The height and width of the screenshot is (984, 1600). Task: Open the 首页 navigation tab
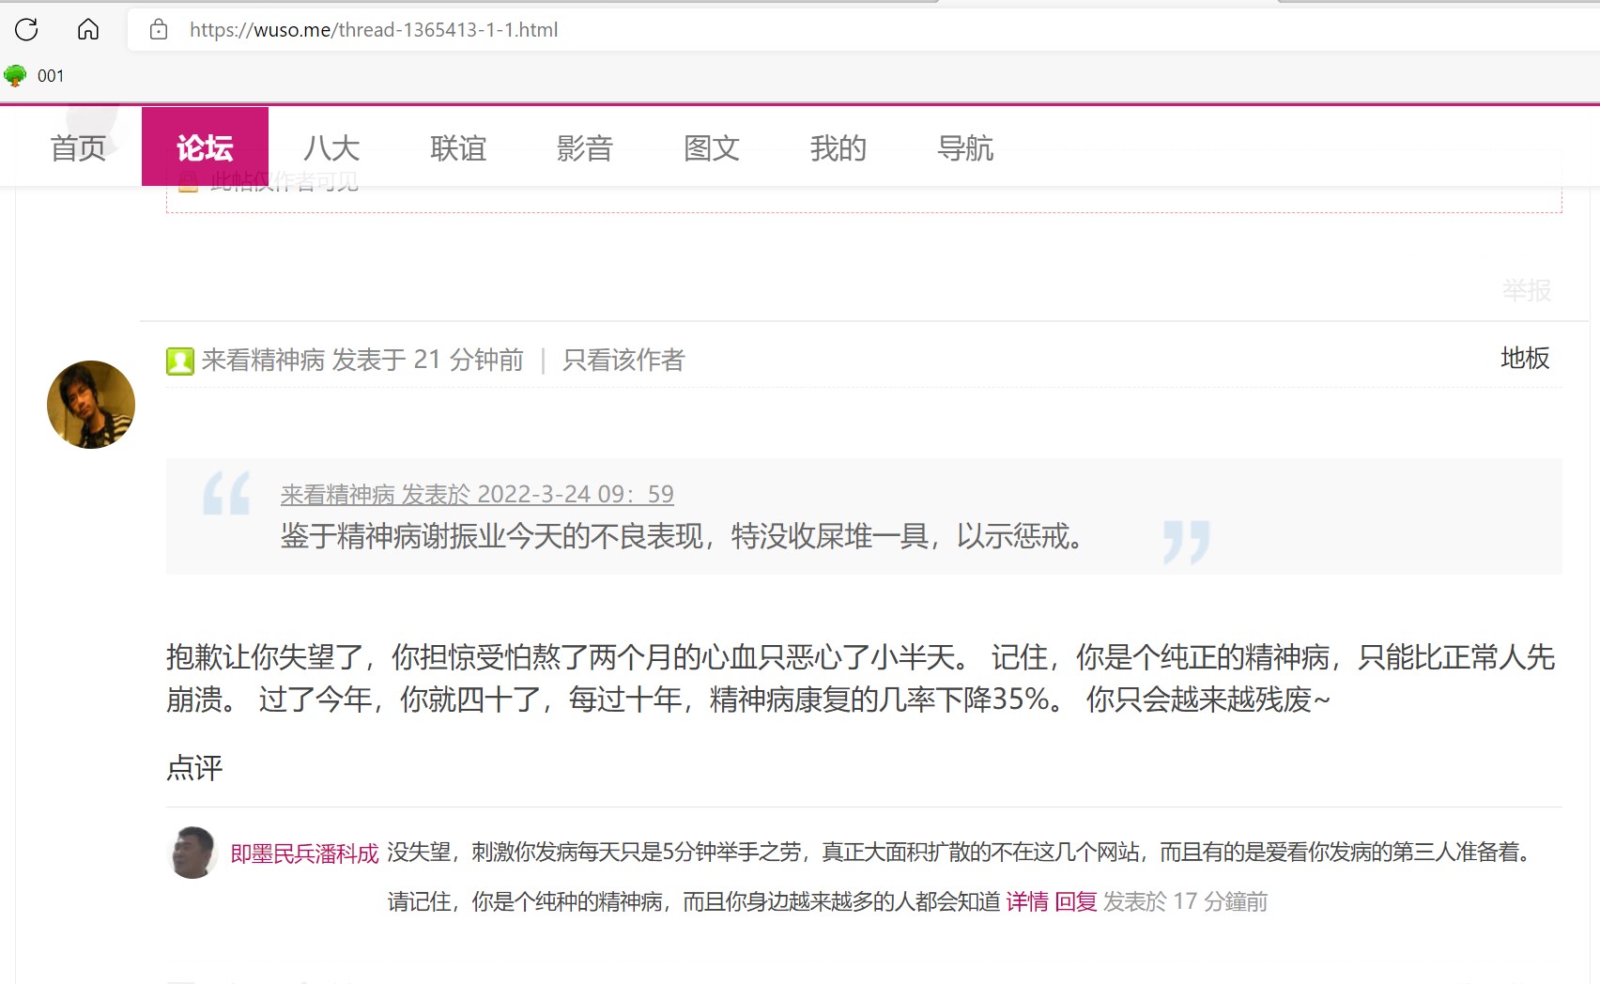click(x=78, y=147)
